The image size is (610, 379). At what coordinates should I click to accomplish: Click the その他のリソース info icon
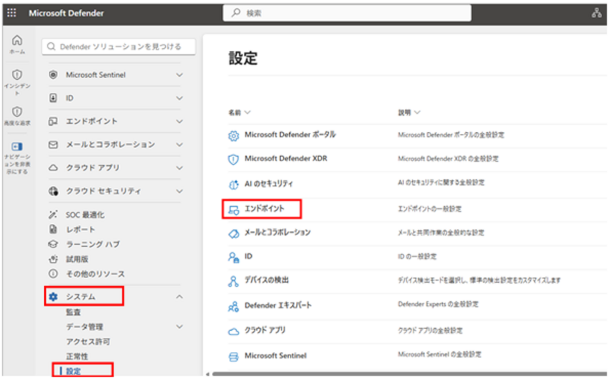(x=53, y=273)
